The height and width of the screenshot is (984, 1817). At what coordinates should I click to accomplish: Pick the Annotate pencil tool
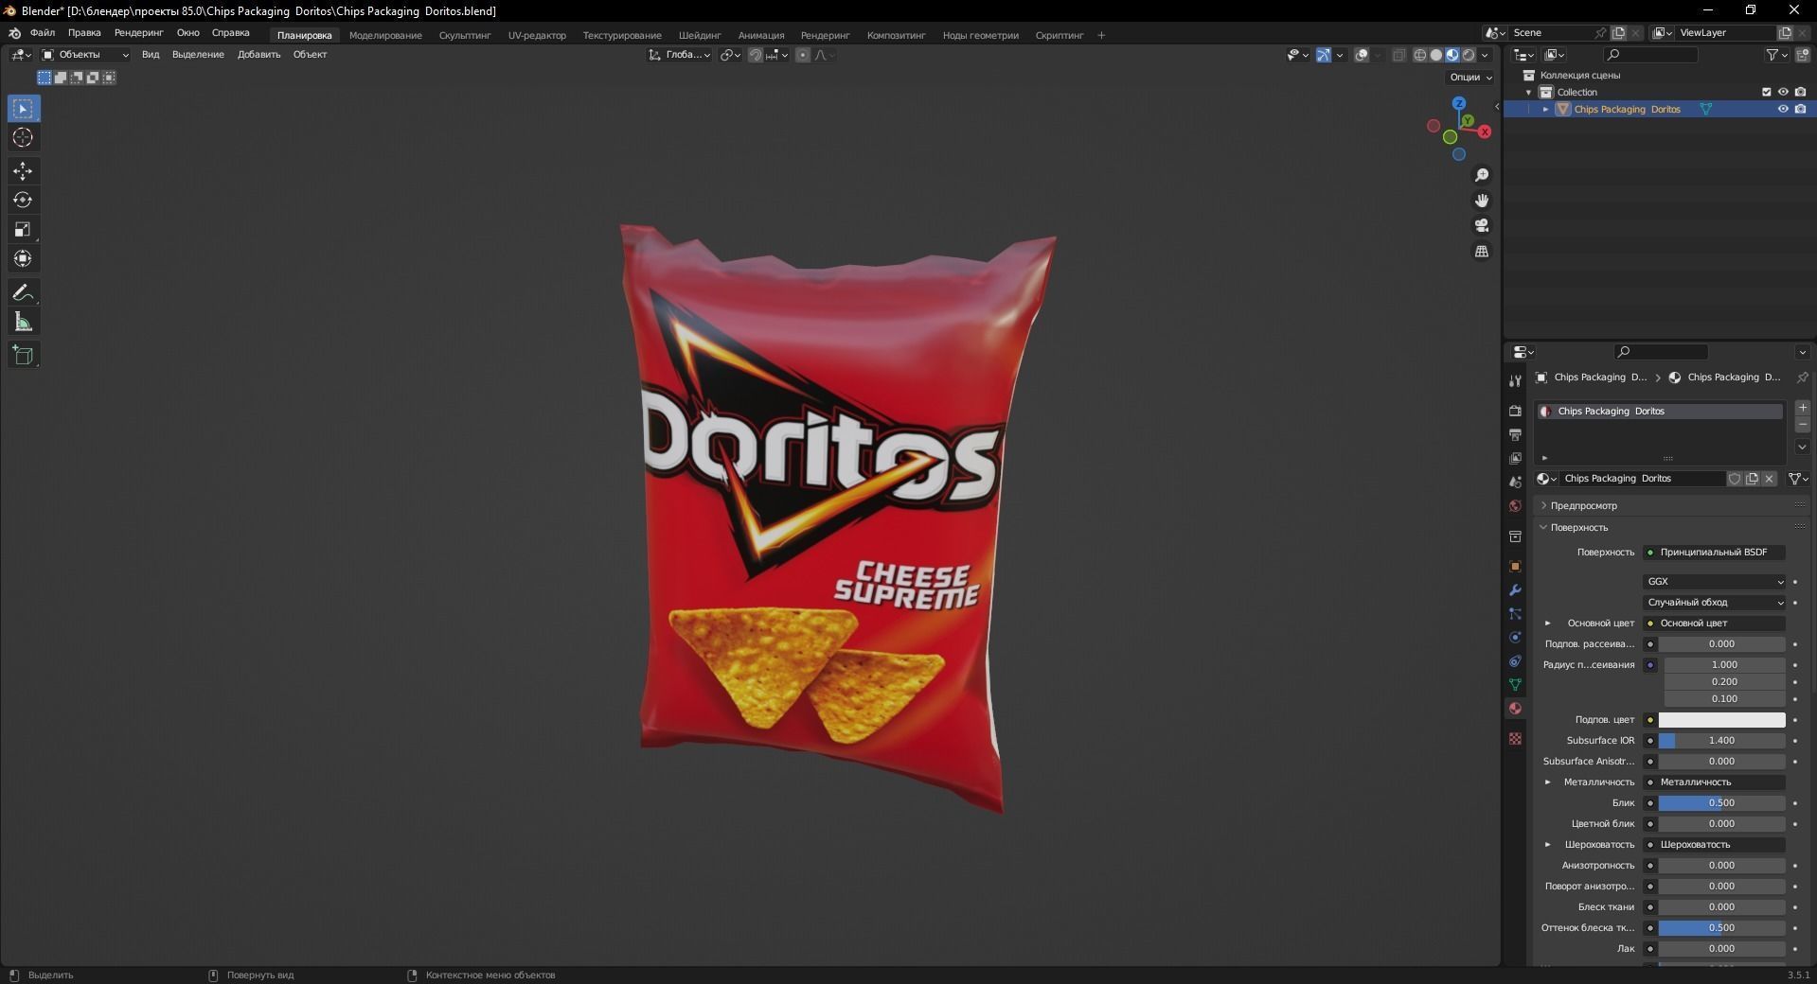pos(23,293)
